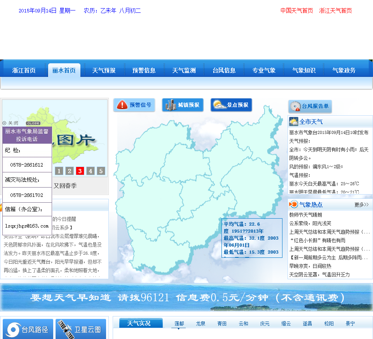Click the 96121 hotline banner

pyautogui.click(x=186, y=297)
